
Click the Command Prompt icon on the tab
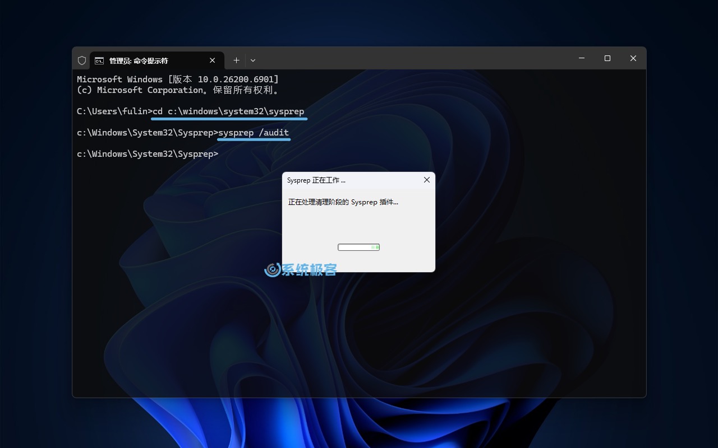(99, 60)
